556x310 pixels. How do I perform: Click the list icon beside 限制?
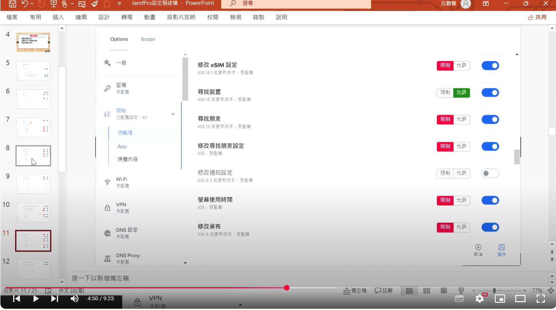click(107, 114)
